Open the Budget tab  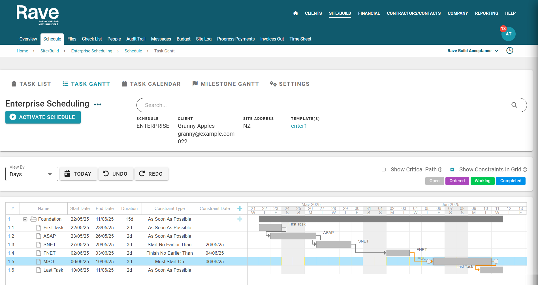[x=183, y=39]
